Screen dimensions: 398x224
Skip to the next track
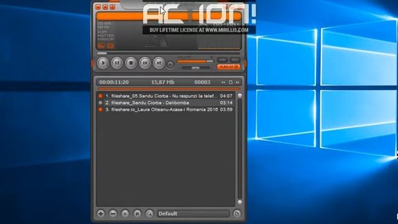pyautogui.click(x=159, y=63)
